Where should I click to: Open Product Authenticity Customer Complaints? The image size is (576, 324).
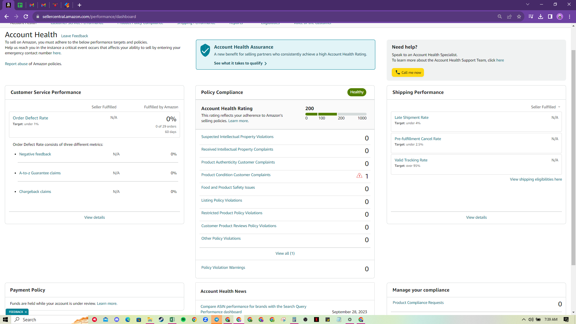(238, 162)
